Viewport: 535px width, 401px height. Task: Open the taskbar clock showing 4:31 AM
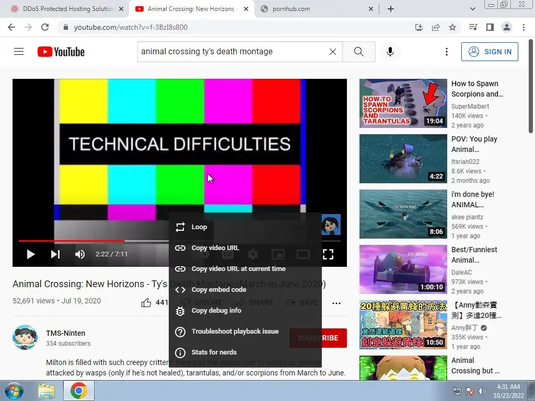click(508, 391)
